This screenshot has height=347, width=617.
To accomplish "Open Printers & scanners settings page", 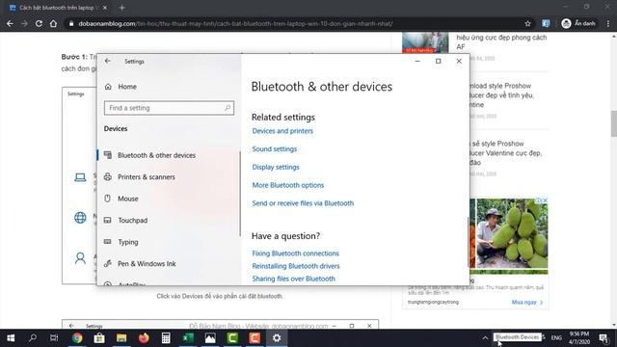I will [146, 177].
